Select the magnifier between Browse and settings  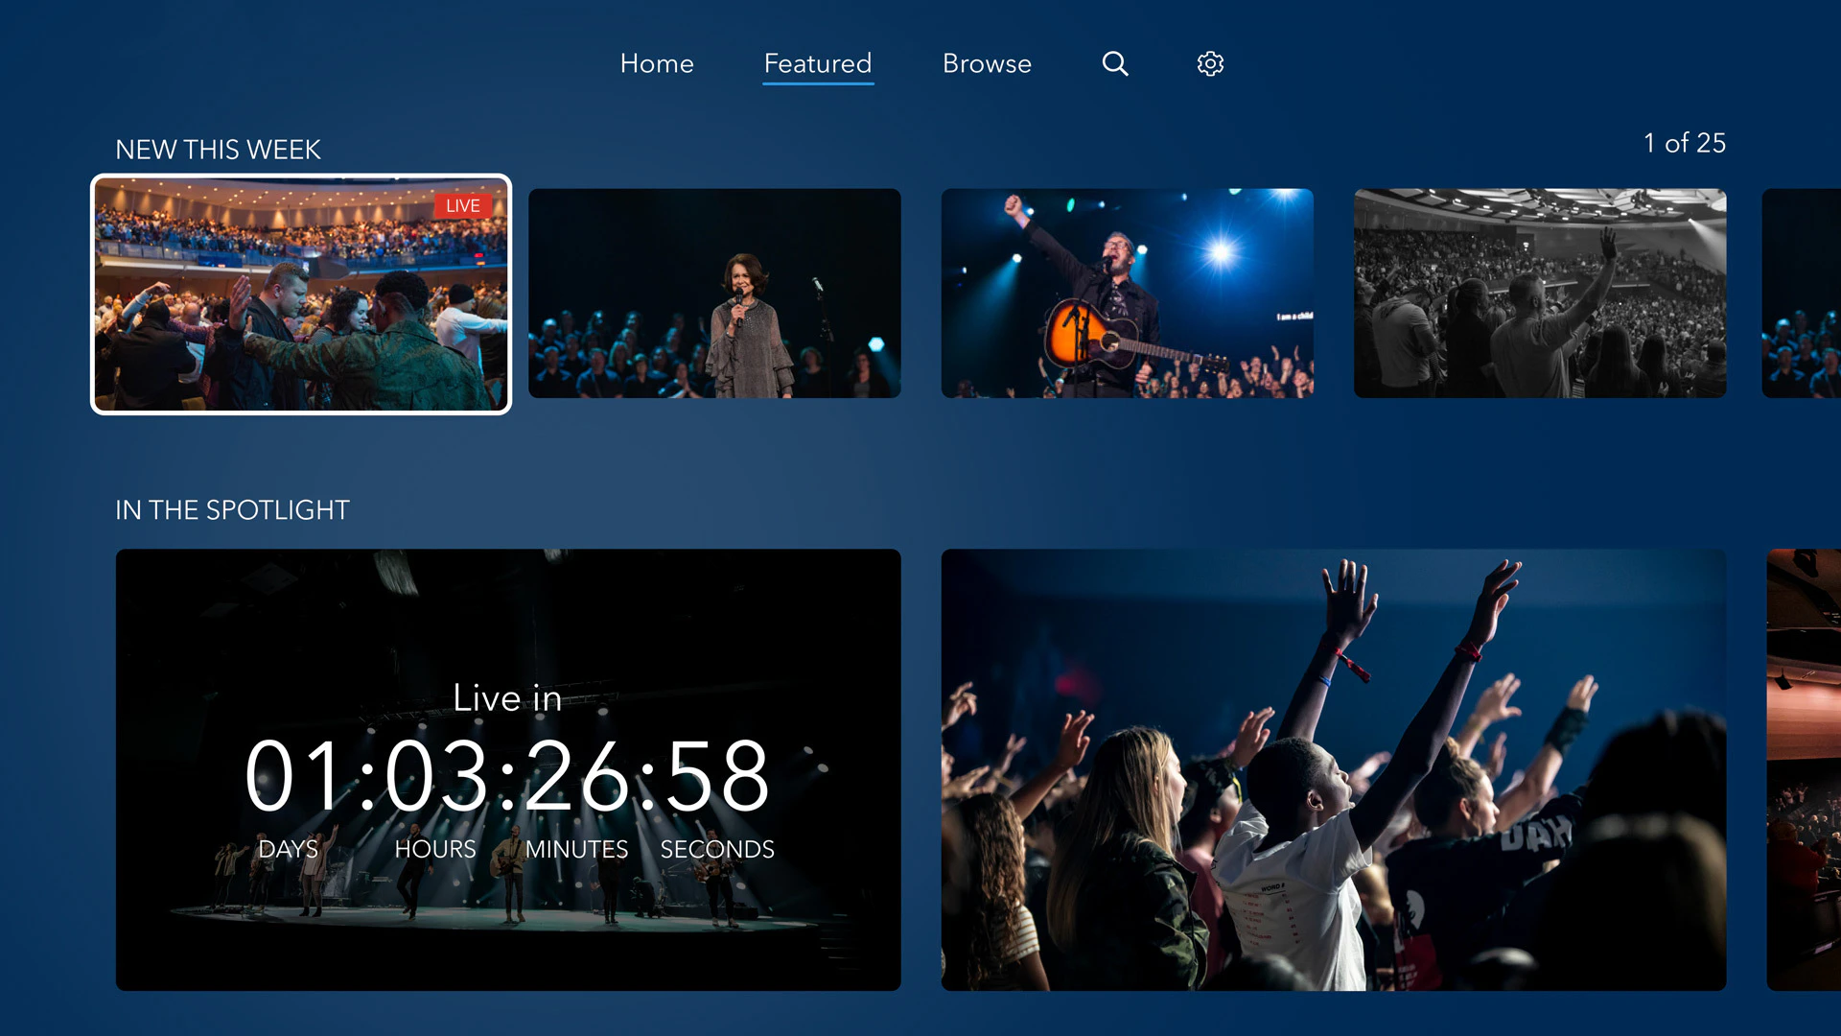[1114, 63]
